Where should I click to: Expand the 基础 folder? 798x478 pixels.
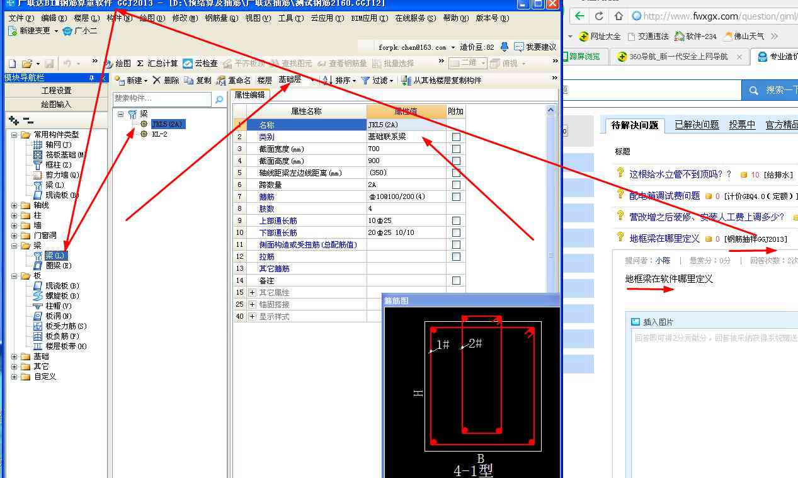(14, 356)
